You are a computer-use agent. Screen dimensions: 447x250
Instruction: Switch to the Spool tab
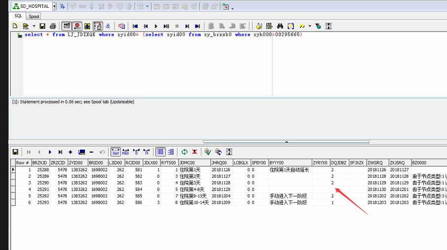pos(34,16)
